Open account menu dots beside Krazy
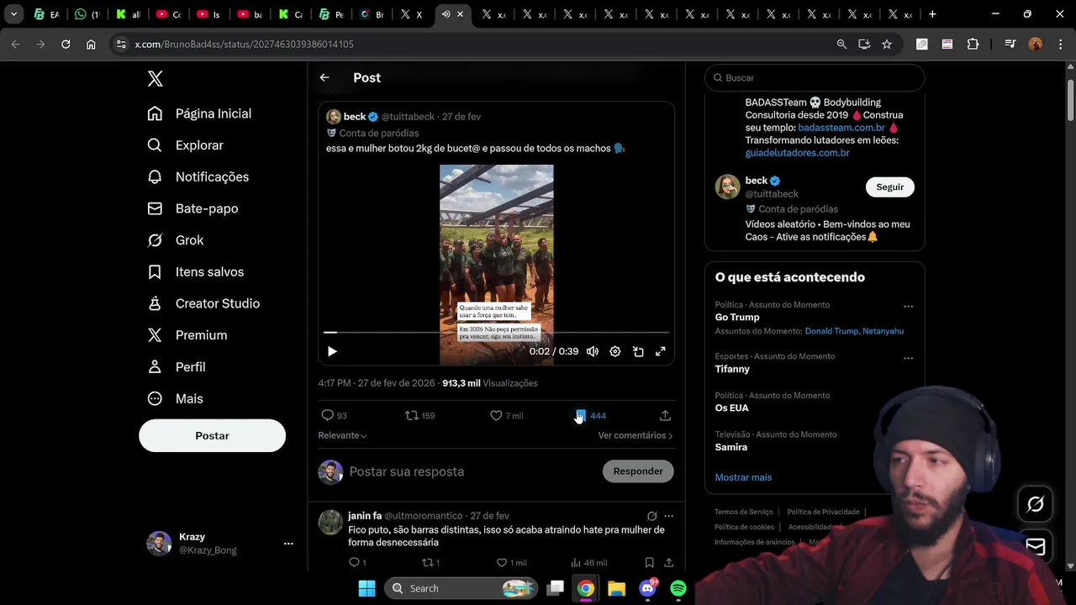Image resolution: width=1076 pixels, height=605 pixels. [x=288, y=544]
